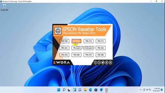Open the Facebook icon in resetter footer
The image size is (165, 93).
[x=106, y=63]
